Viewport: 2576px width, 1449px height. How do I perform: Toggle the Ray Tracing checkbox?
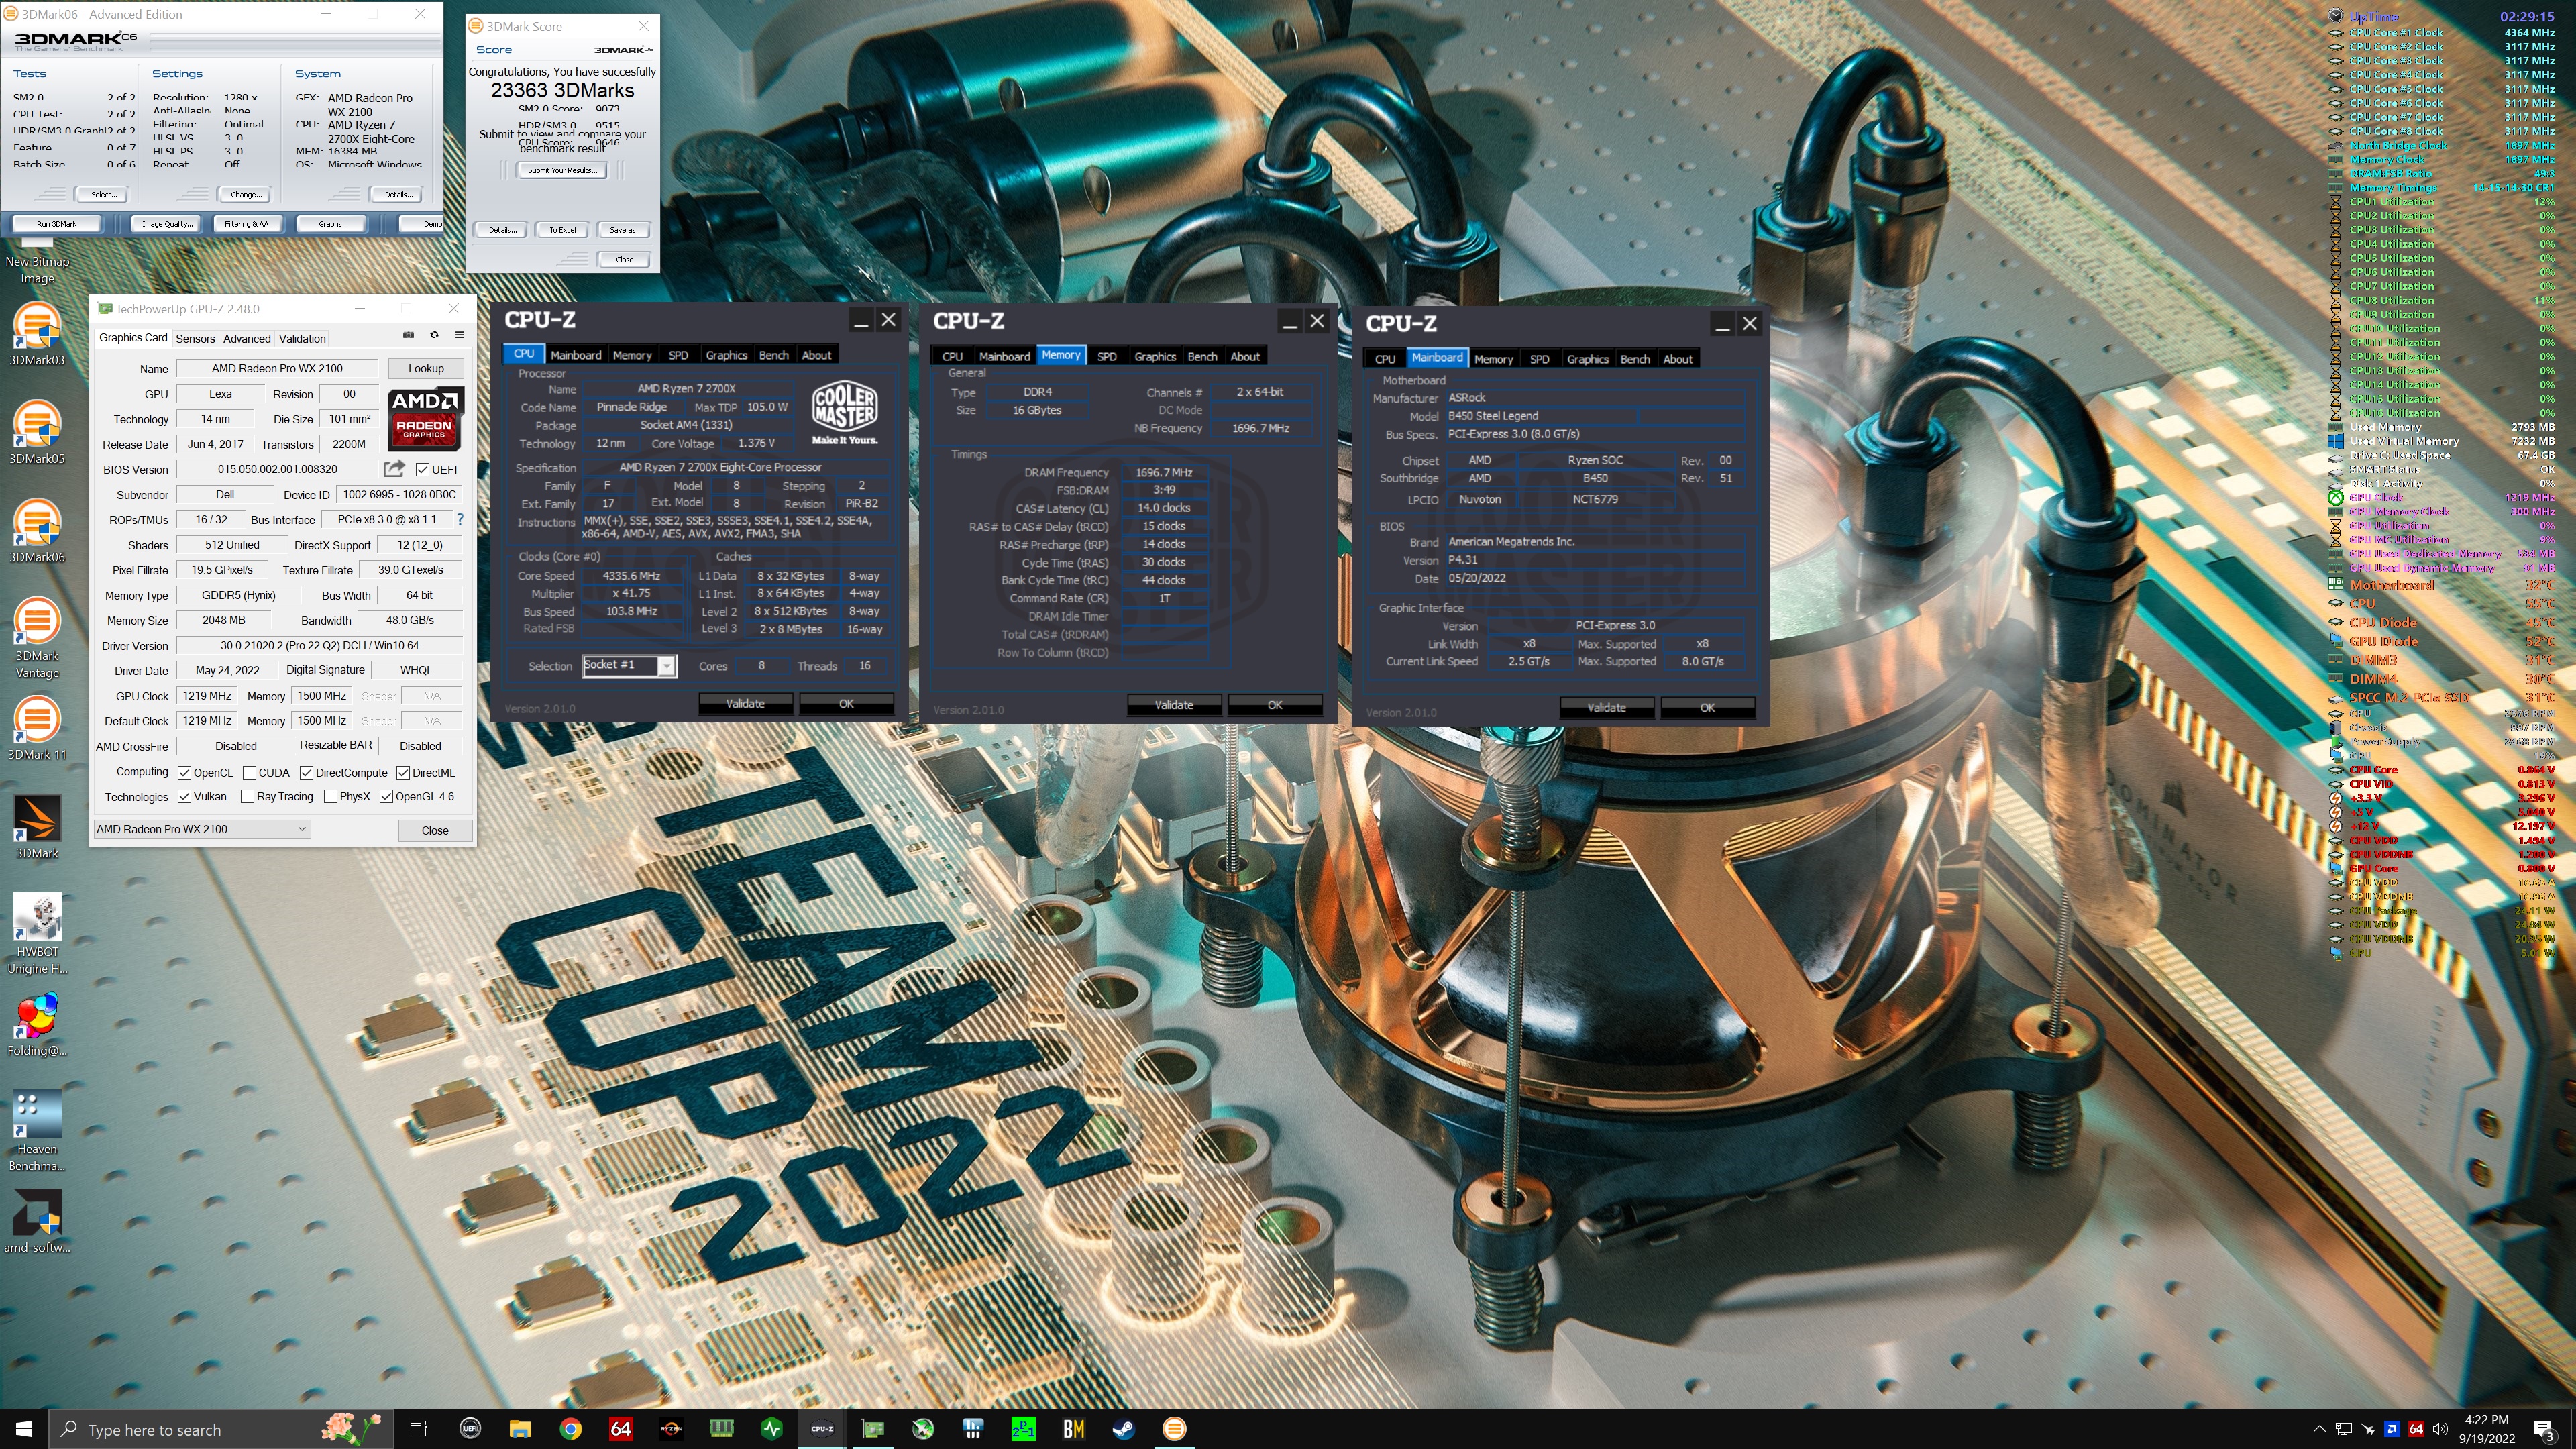pos(247,797)
